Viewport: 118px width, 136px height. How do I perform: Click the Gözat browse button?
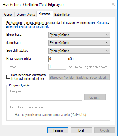(x=95, y=97)
